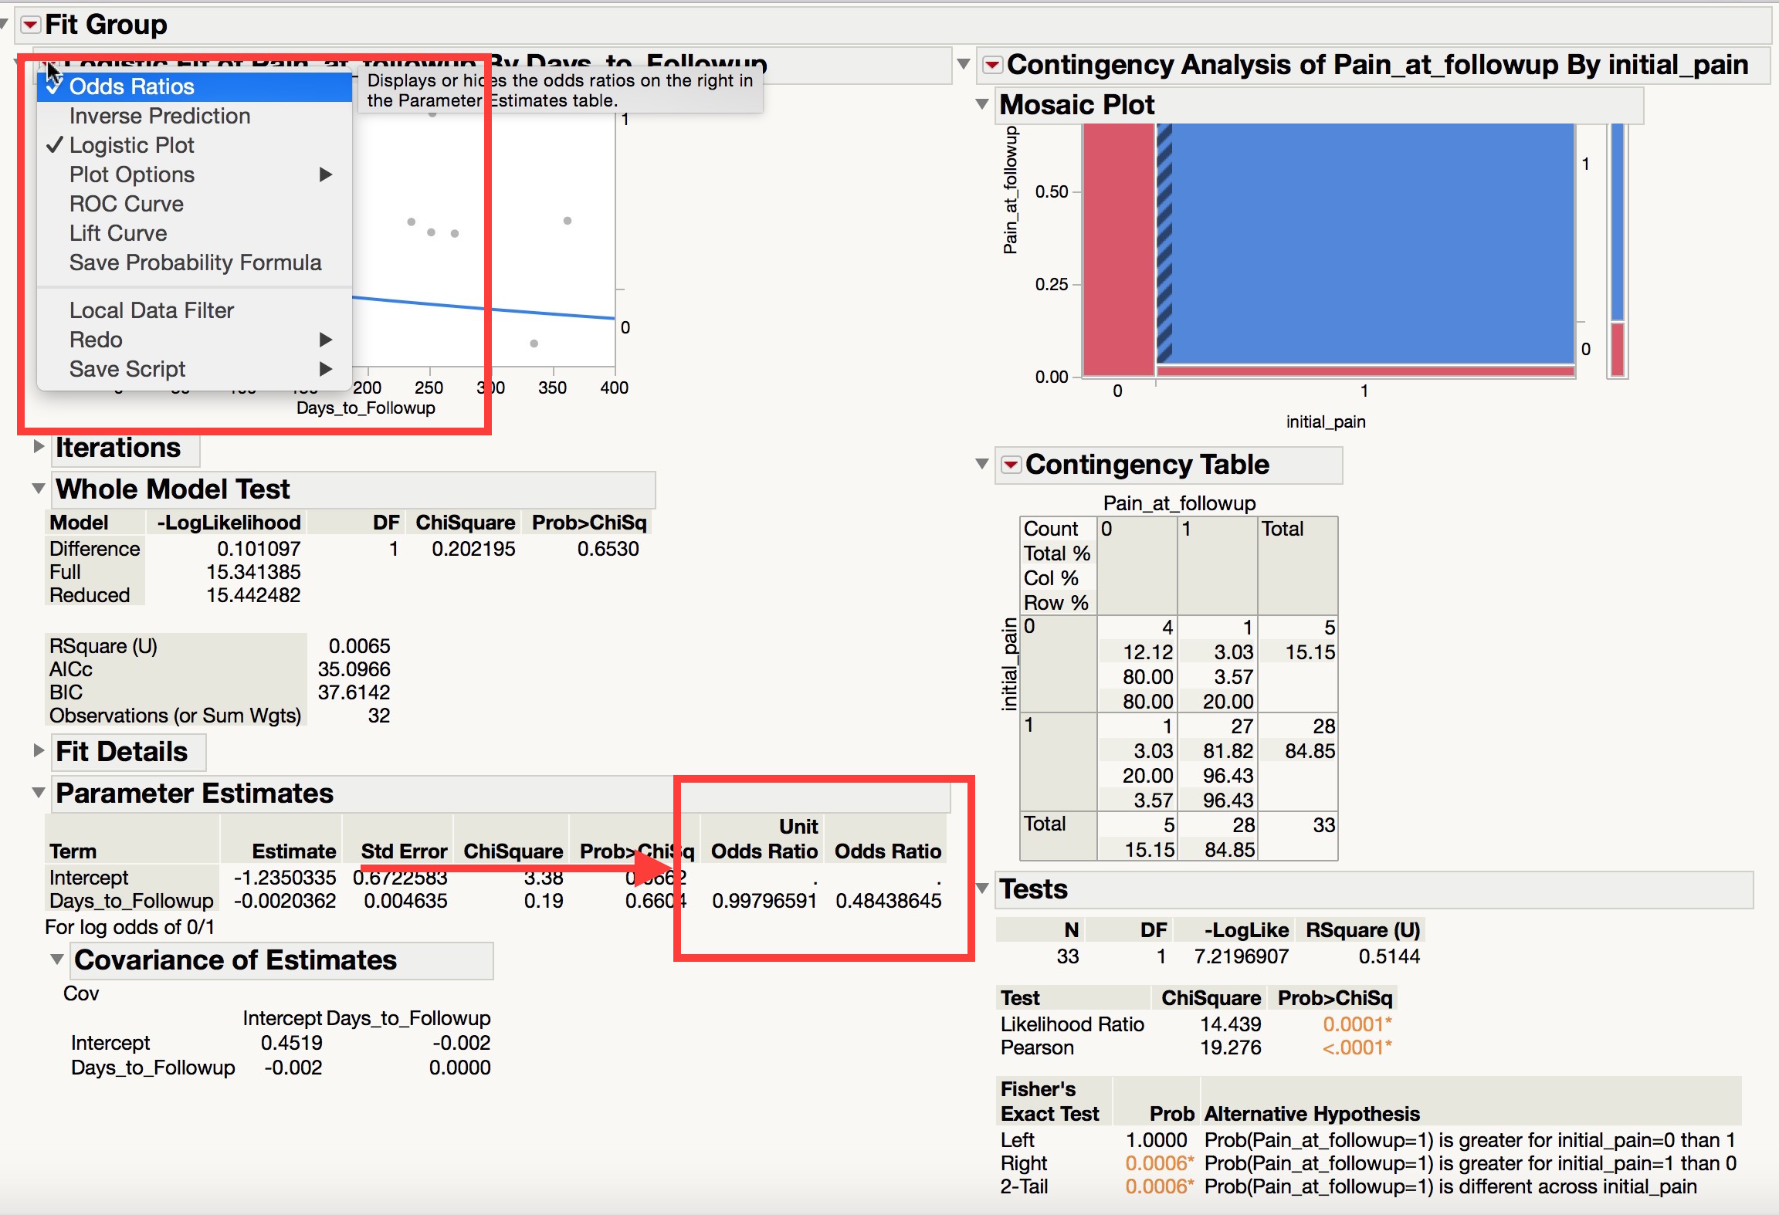The height and width of the screenshot is (1215, 1779).
Task: Open the Contingency Analysis red triangle menu
Action: [x=993, y=65]
